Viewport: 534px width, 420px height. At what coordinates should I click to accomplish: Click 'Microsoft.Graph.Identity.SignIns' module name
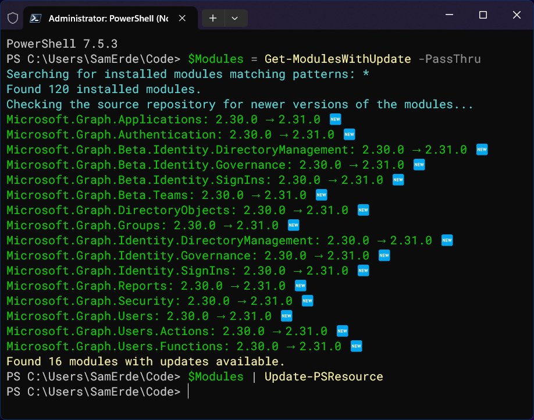point(118,270)
